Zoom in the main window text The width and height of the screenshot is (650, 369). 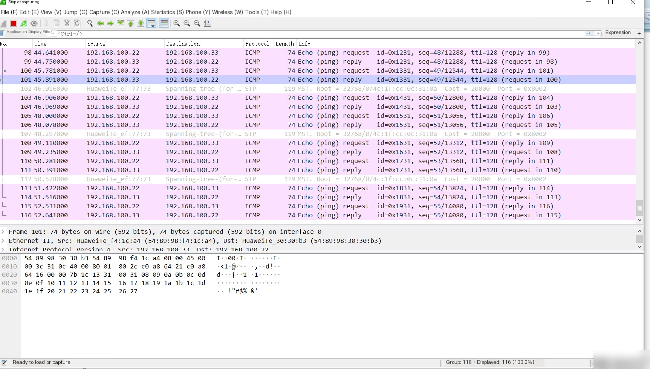pos(176,23)
